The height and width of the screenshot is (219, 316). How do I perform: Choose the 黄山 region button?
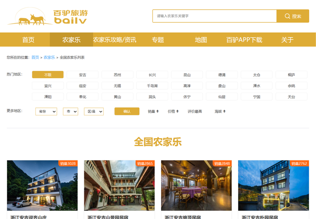(117, 97)
